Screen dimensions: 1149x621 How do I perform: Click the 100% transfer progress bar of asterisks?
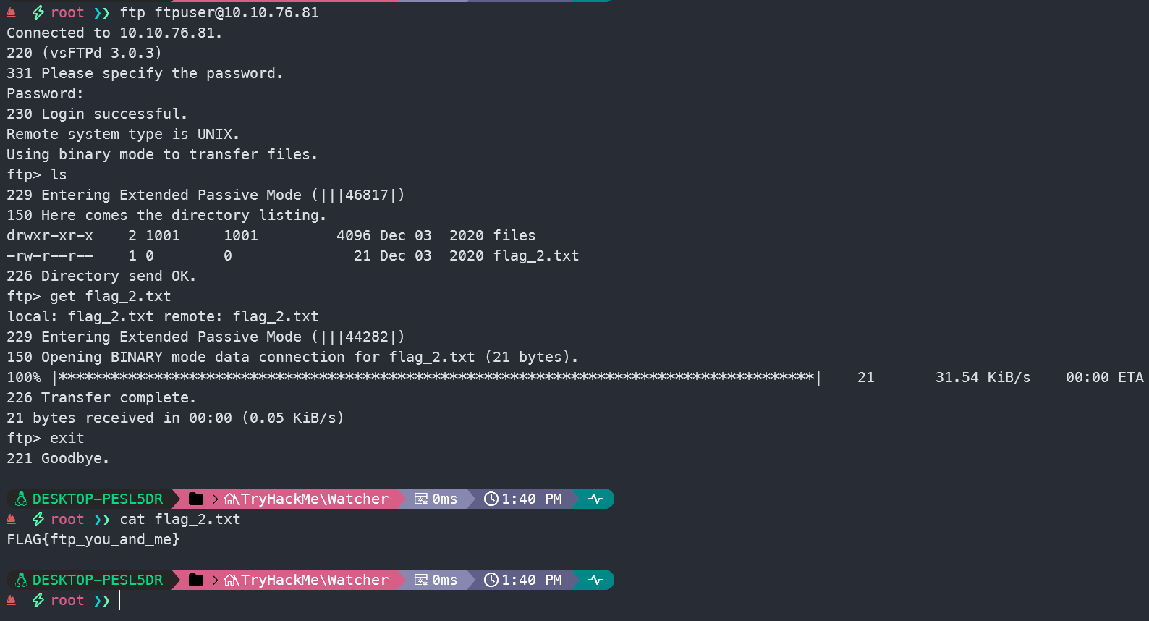pyautogui.click(x=437, y=377)
